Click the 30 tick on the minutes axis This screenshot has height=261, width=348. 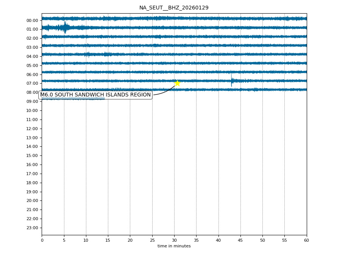tap(174, 240)
